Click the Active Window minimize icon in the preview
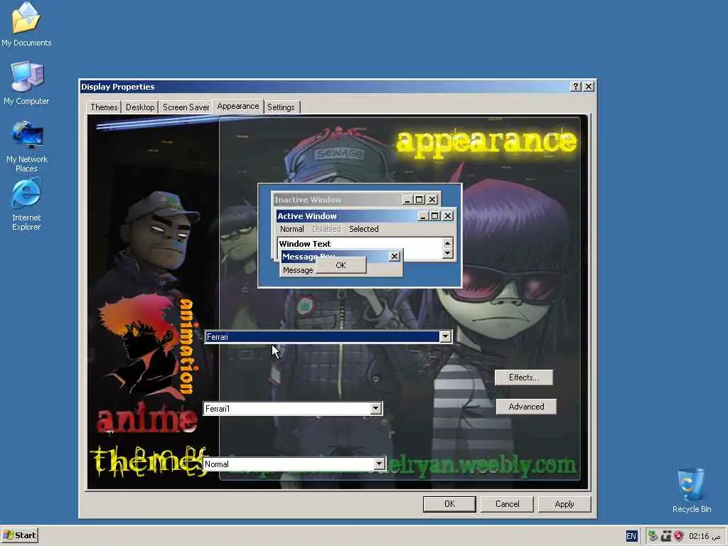Viewport: 728px width, 546px height. (x=422, y=216)
